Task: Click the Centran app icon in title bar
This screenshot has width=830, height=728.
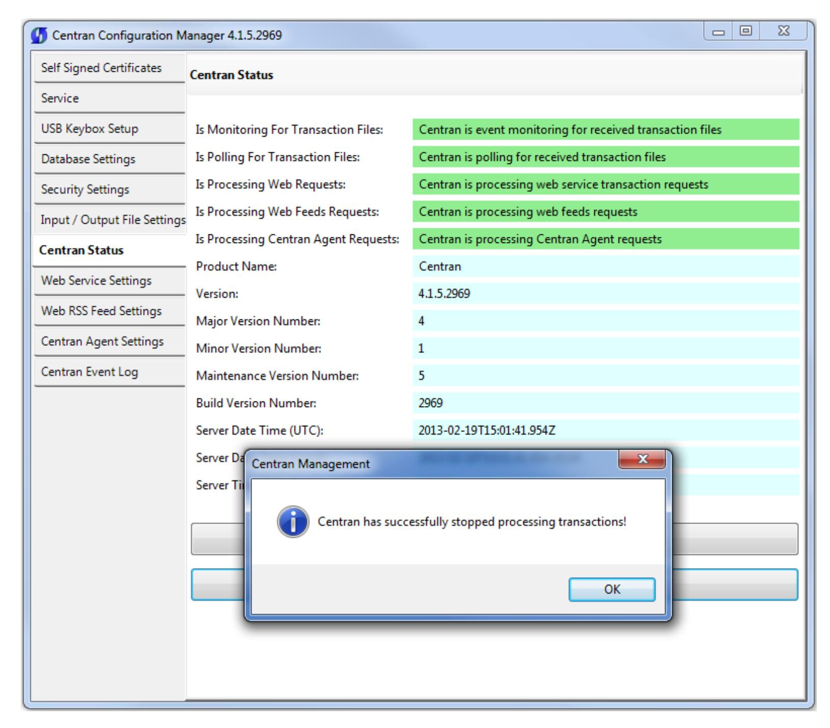Action: (39, 36)
